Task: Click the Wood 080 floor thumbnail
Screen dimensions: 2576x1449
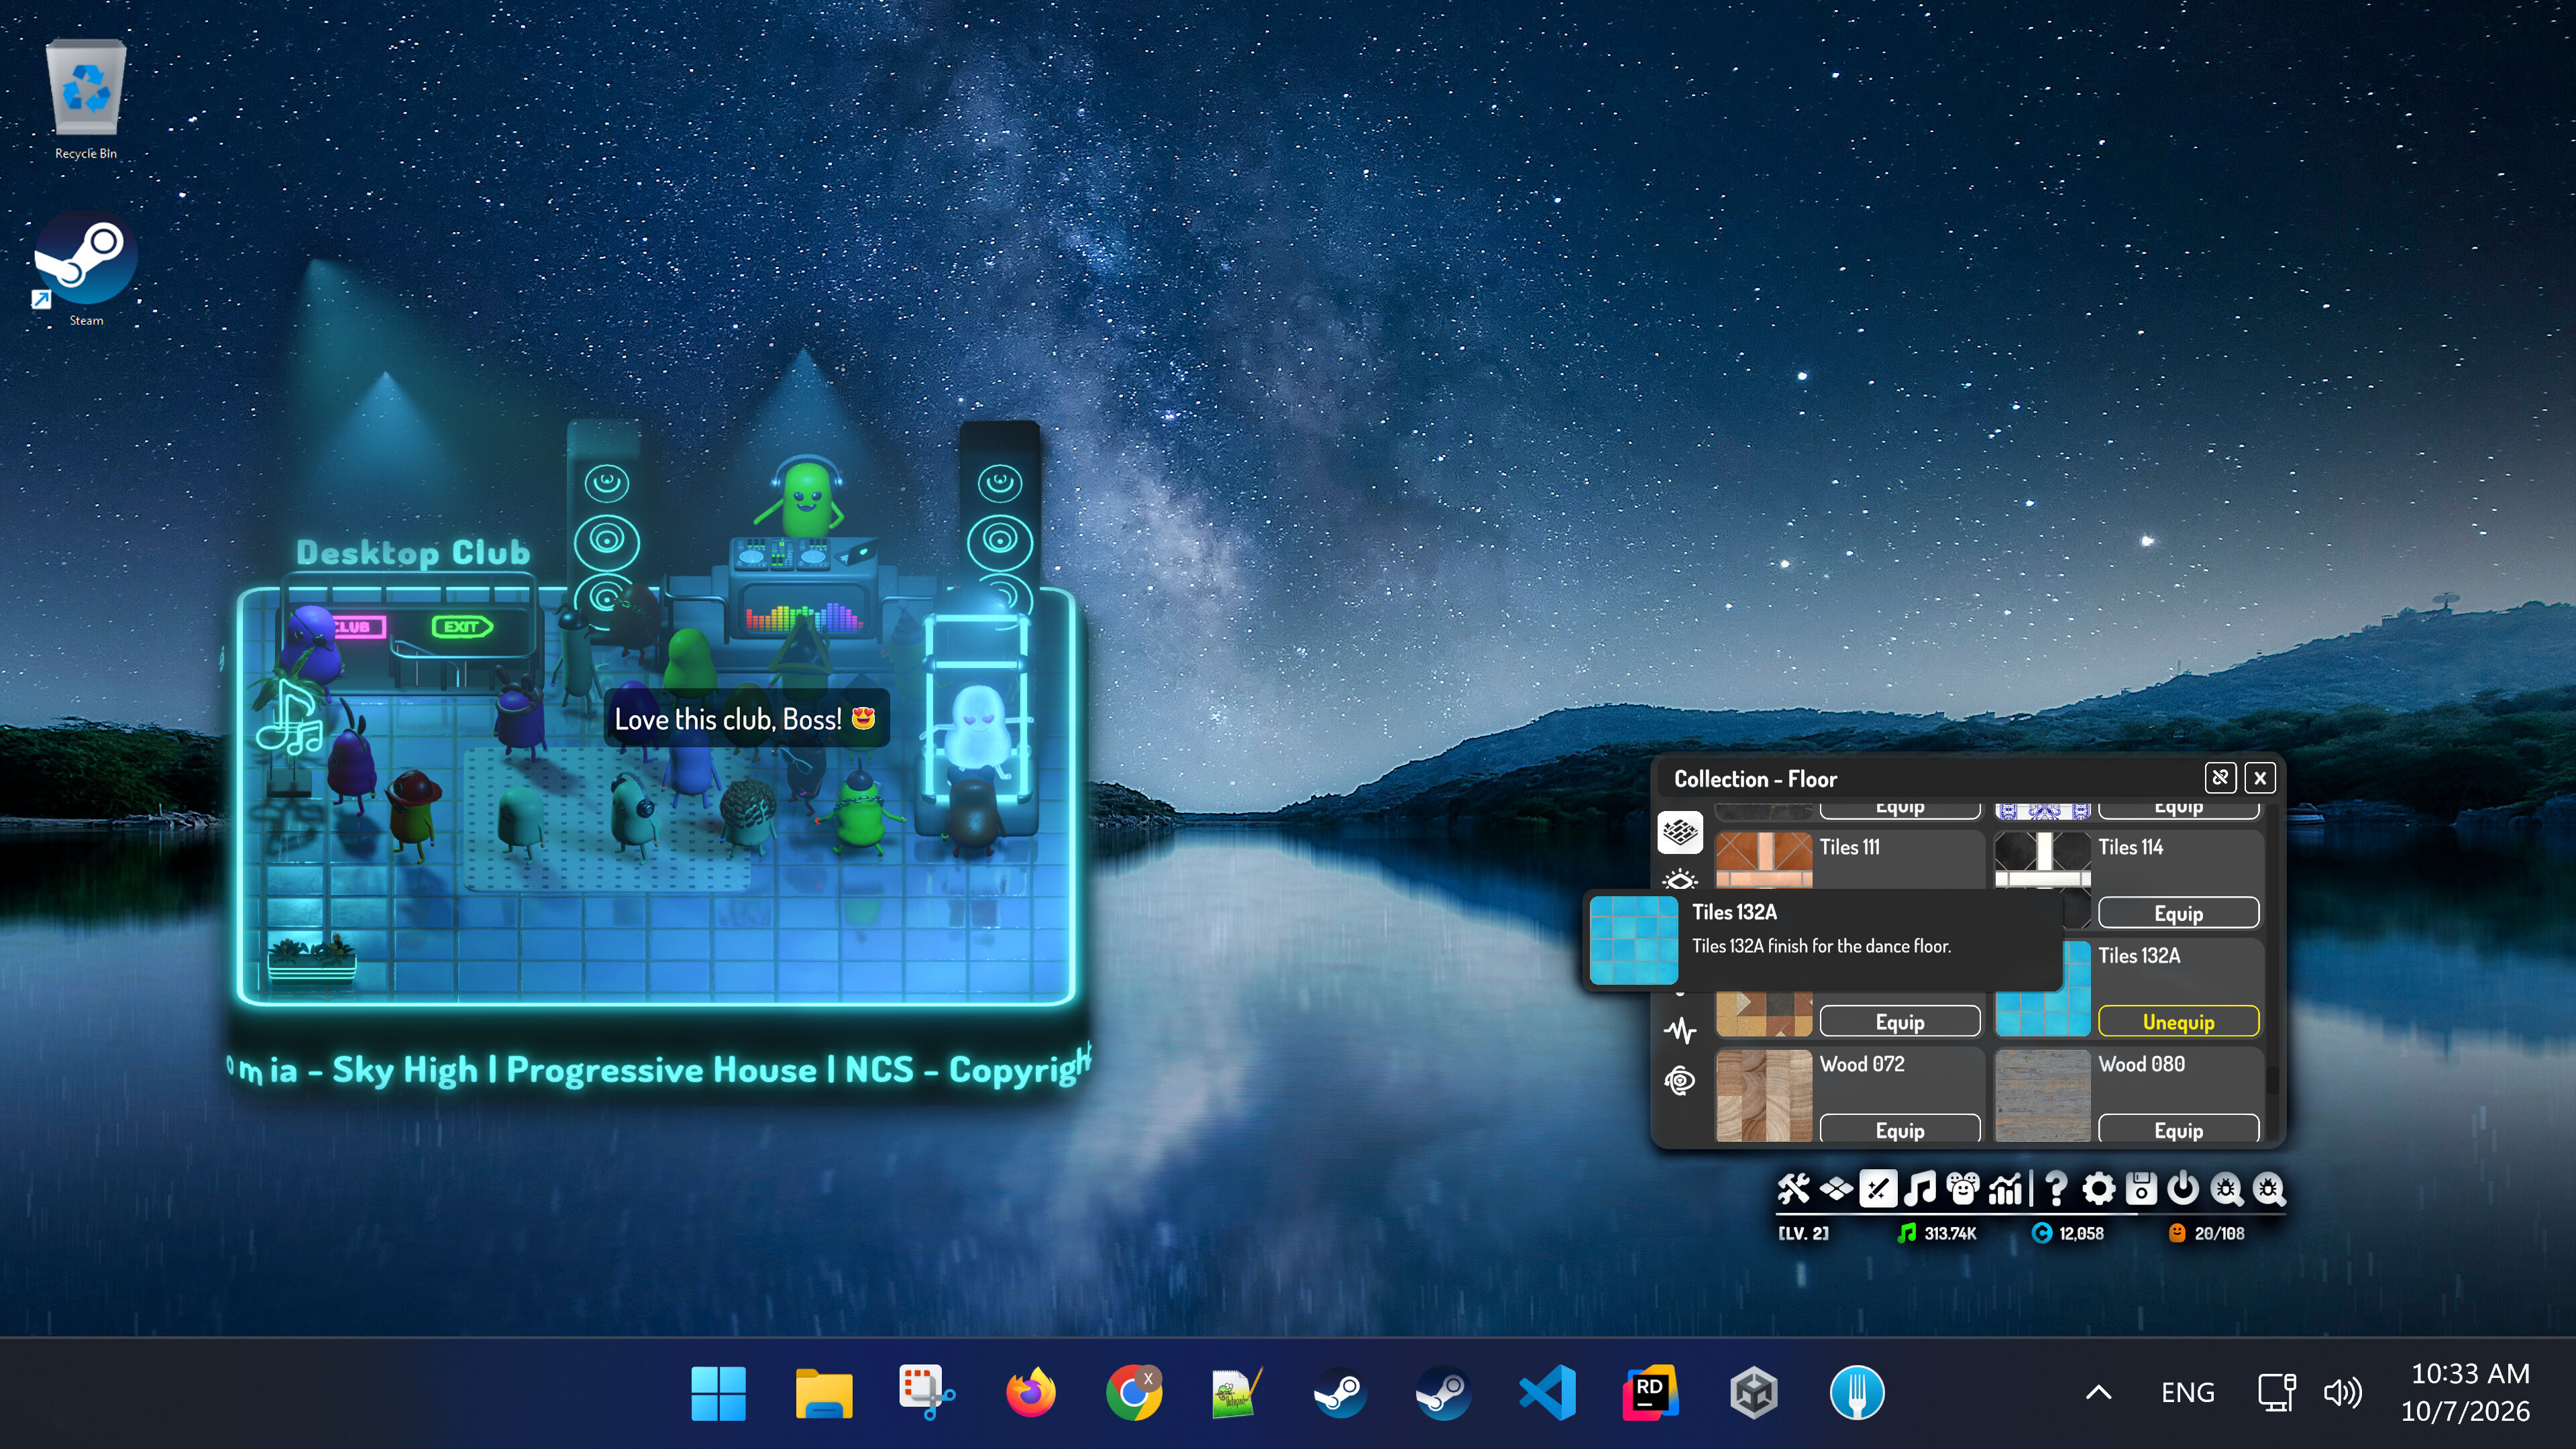Action: tap(2042, 1095)
